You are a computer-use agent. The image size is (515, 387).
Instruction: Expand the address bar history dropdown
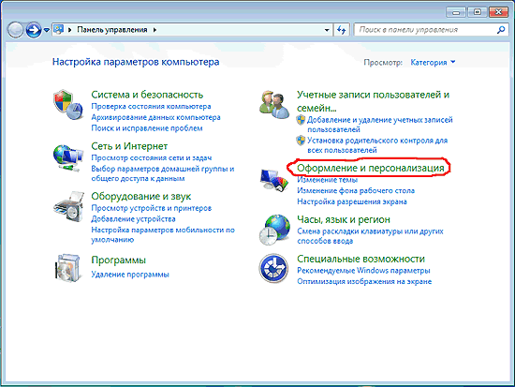click(327, 30)
